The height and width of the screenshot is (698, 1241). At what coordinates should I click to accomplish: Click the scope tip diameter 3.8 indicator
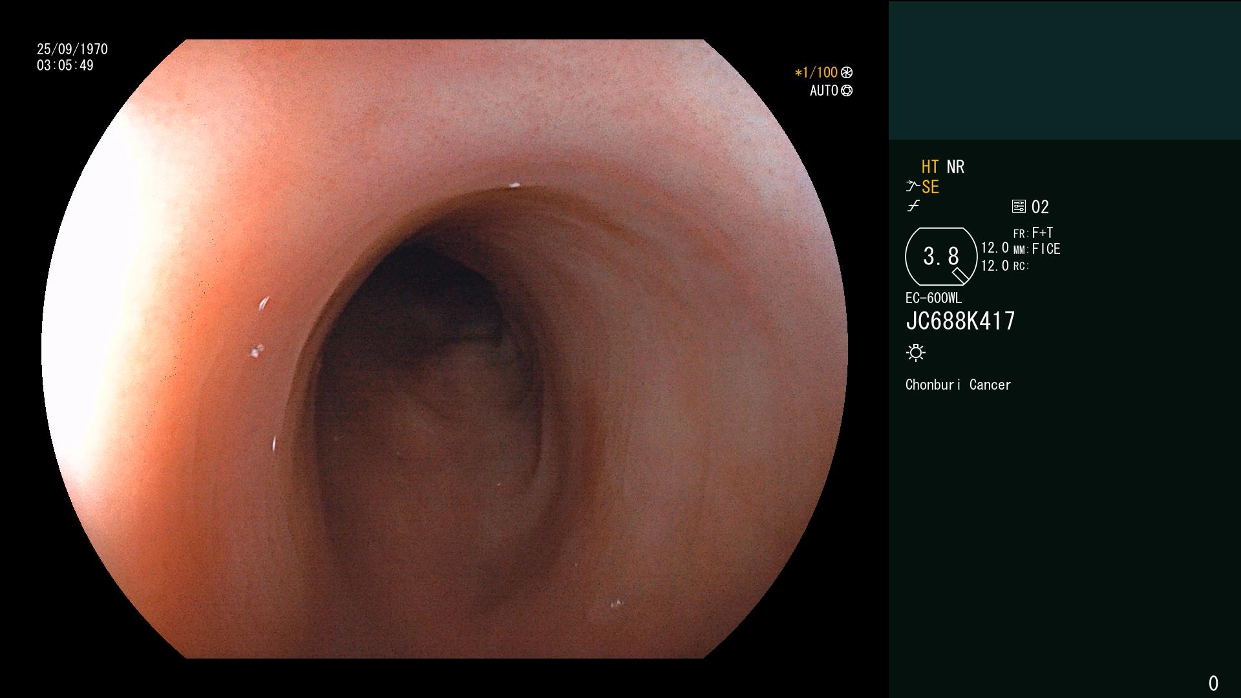tap(941, 257)
